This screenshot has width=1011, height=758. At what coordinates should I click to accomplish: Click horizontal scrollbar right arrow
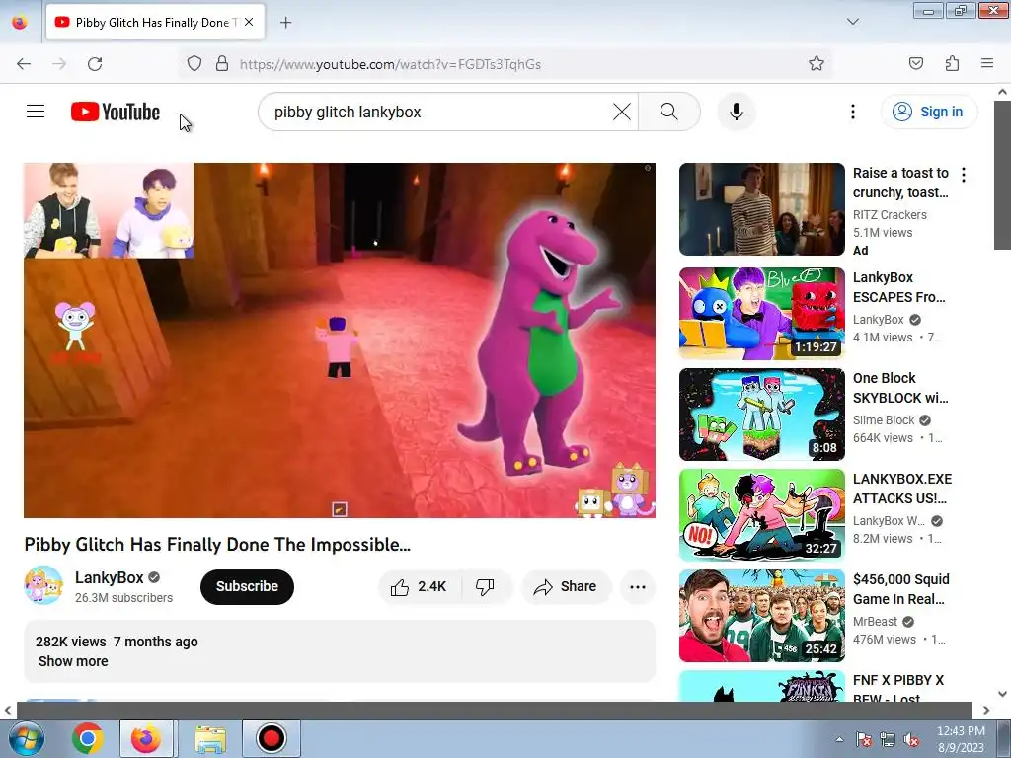pos(986,710)
